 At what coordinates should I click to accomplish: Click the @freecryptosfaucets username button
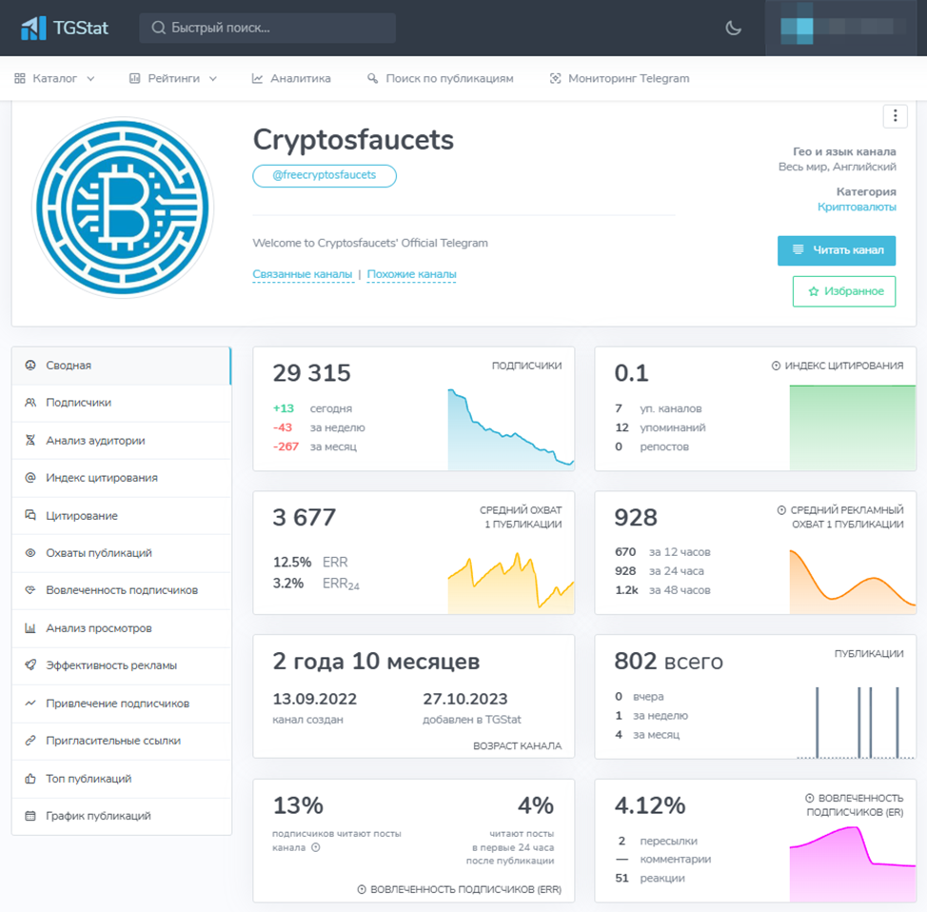[x=324, y=176]
